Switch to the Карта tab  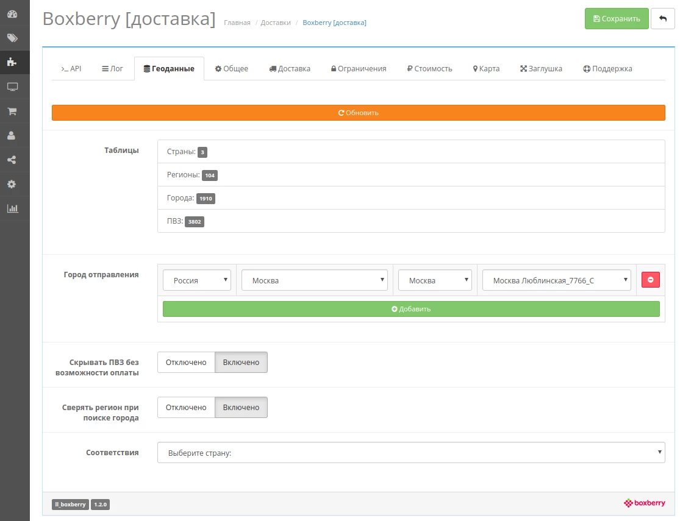click(486, 68)
